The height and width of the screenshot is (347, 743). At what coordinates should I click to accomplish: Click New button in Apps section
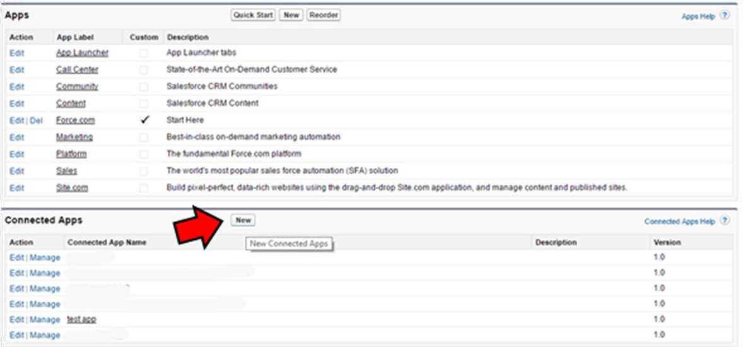(x=291, y=15)
